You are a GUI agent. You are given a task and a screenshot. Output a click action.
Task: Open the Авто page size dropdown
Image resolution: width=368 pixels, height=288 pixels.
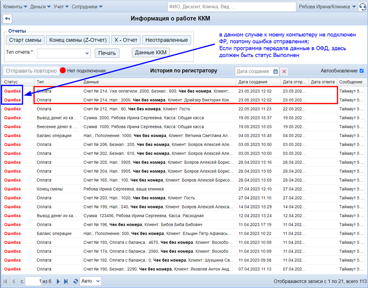pyautogui.click(x=91, y=281)
